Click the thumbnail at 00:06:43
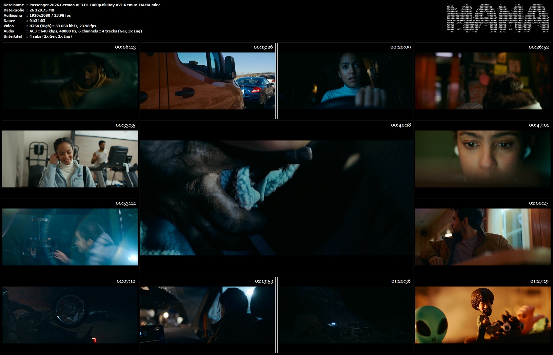Image resolution: width=553 pixels, height=355 pixels. (x=70, y=81)
